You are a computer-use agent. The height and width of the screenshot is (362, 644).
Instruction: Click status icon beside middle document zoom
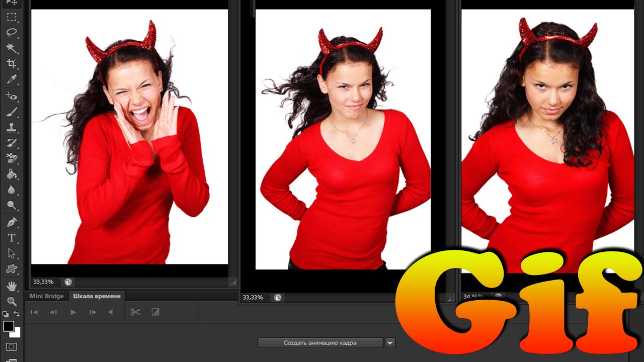278,298
